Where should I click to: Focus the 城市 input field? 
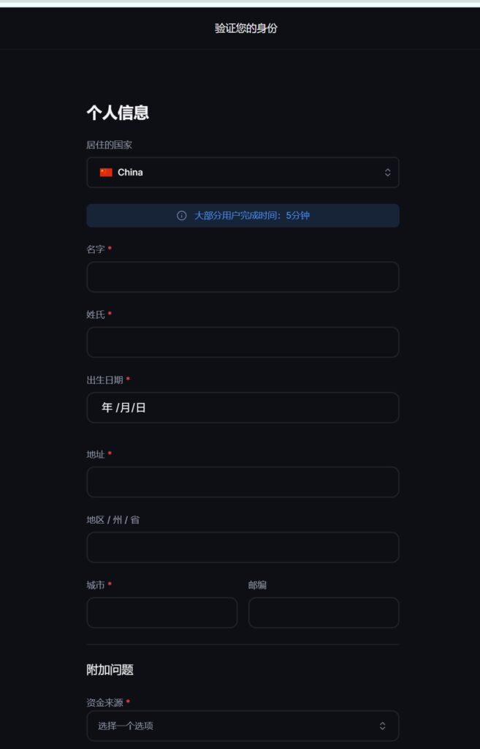coord(161,612)
